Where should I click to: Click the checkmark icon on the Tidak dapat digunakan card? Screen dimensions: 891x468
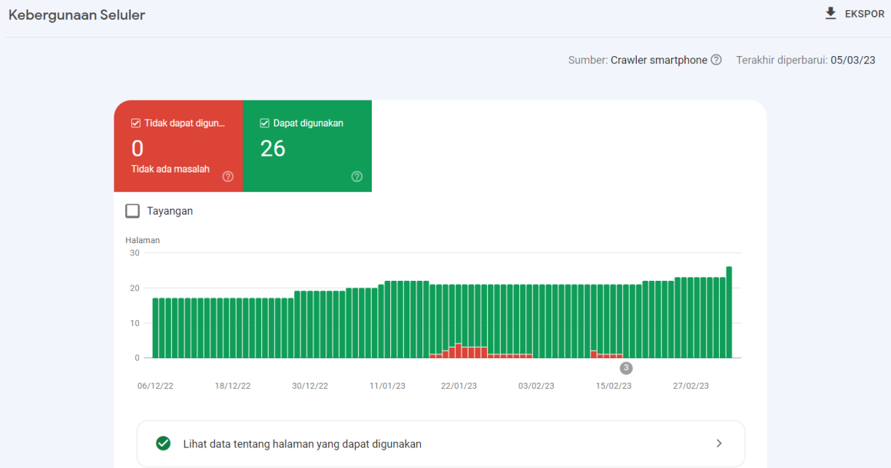tap(135, 123)
